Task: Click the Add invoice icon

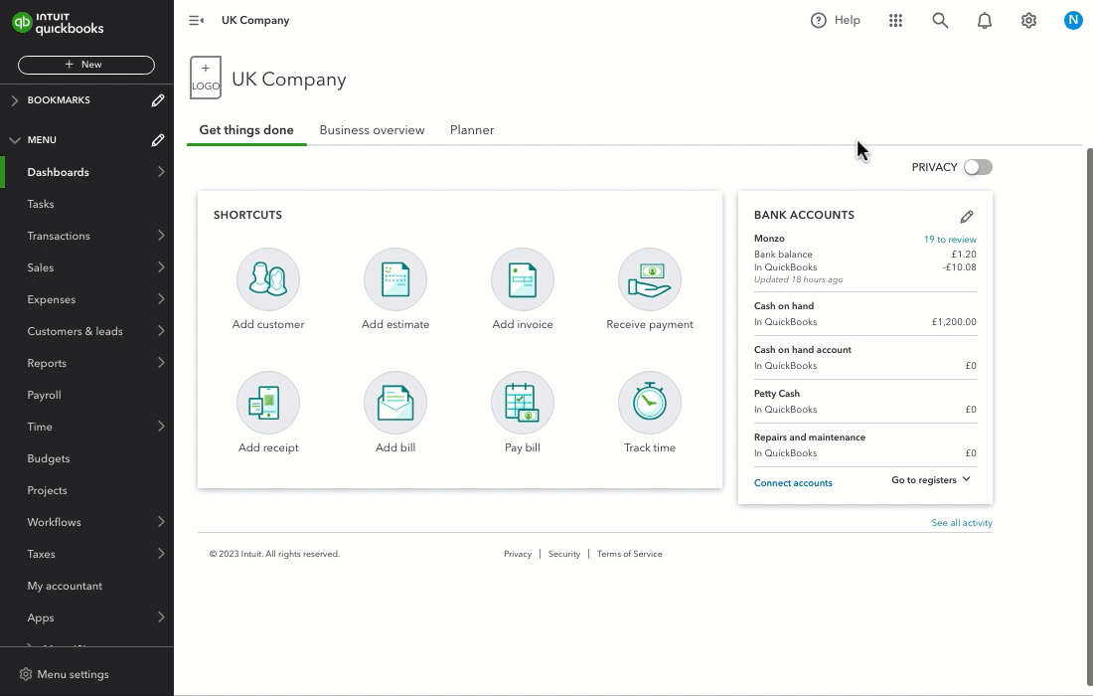Action: click(523, 279)
